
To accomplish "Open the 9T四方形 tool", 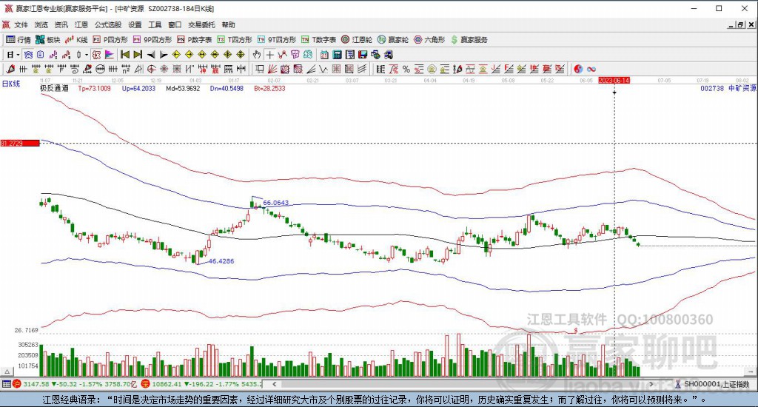I will [x=277, y=40].
